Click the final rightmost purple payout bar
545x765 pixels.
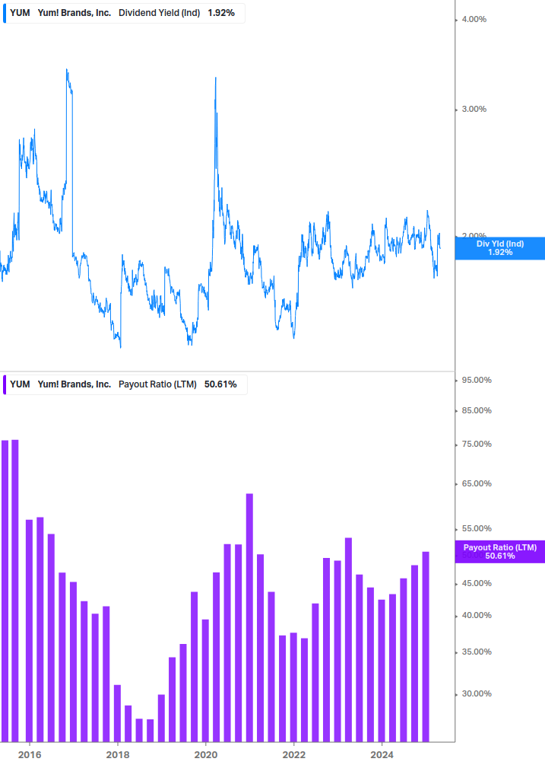click(x=426, y=647)
